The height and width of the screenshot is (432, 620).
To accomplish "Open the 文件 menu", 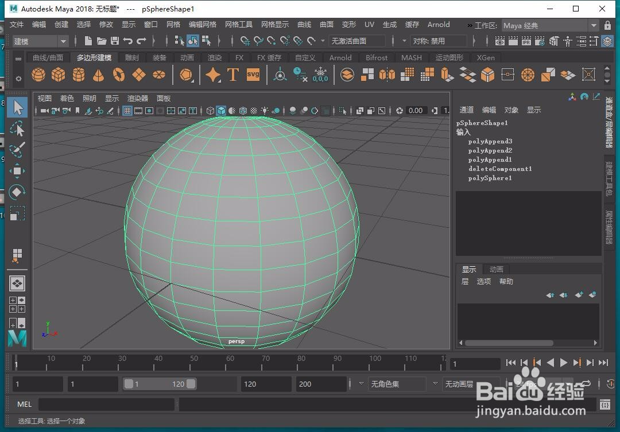I will pyautogui.click(x=17, y=25).
